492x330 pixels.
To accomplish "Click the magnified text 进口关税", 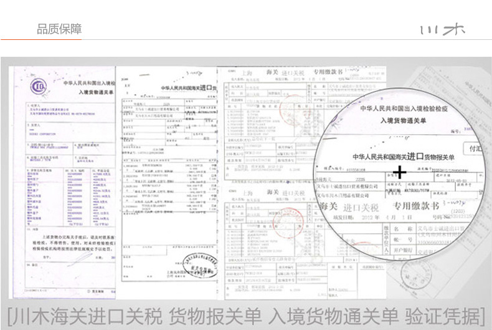I will [361, 208].
